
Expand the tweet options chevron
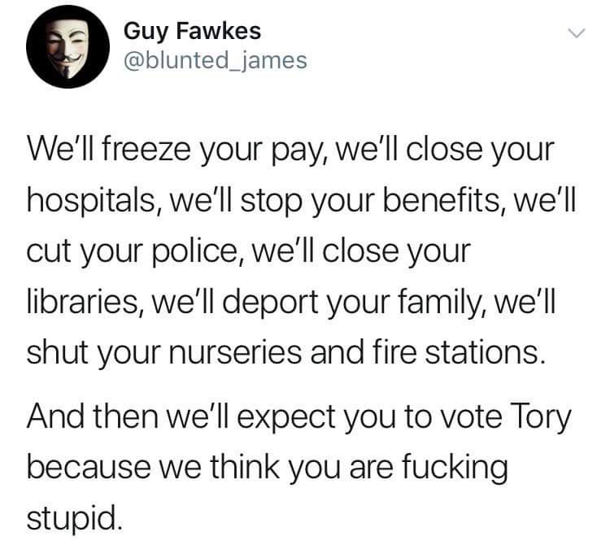576,33
